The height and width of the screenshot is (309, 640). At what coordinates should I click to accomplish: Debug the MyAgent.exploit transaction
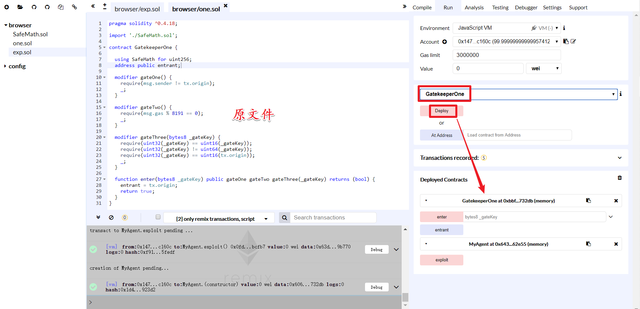pos(377,249)
